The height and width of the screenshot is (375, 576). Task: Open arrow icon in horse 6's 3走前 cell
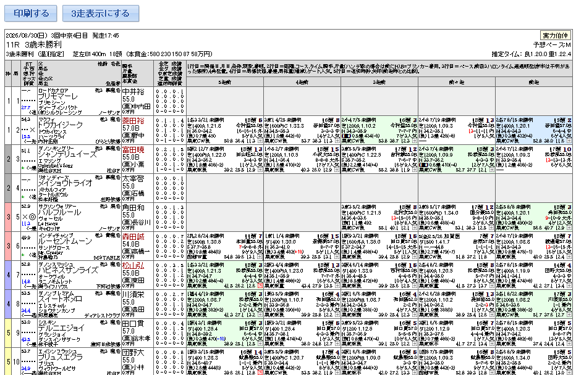(x=415, y=257)
